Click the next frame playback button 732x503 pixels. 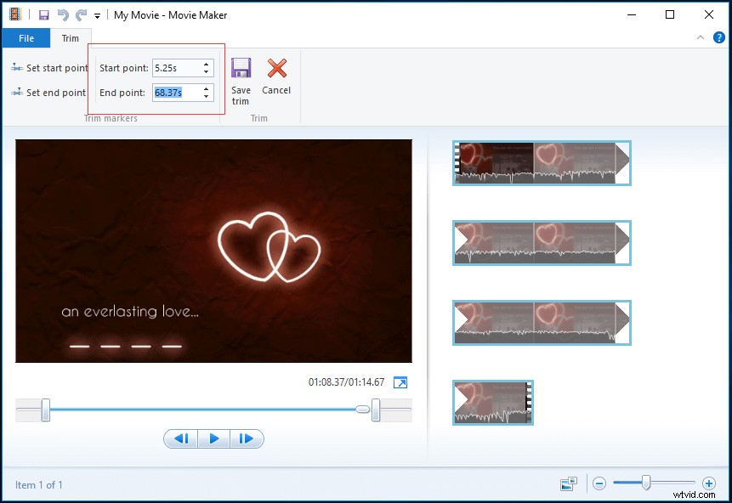coord(247,438)
